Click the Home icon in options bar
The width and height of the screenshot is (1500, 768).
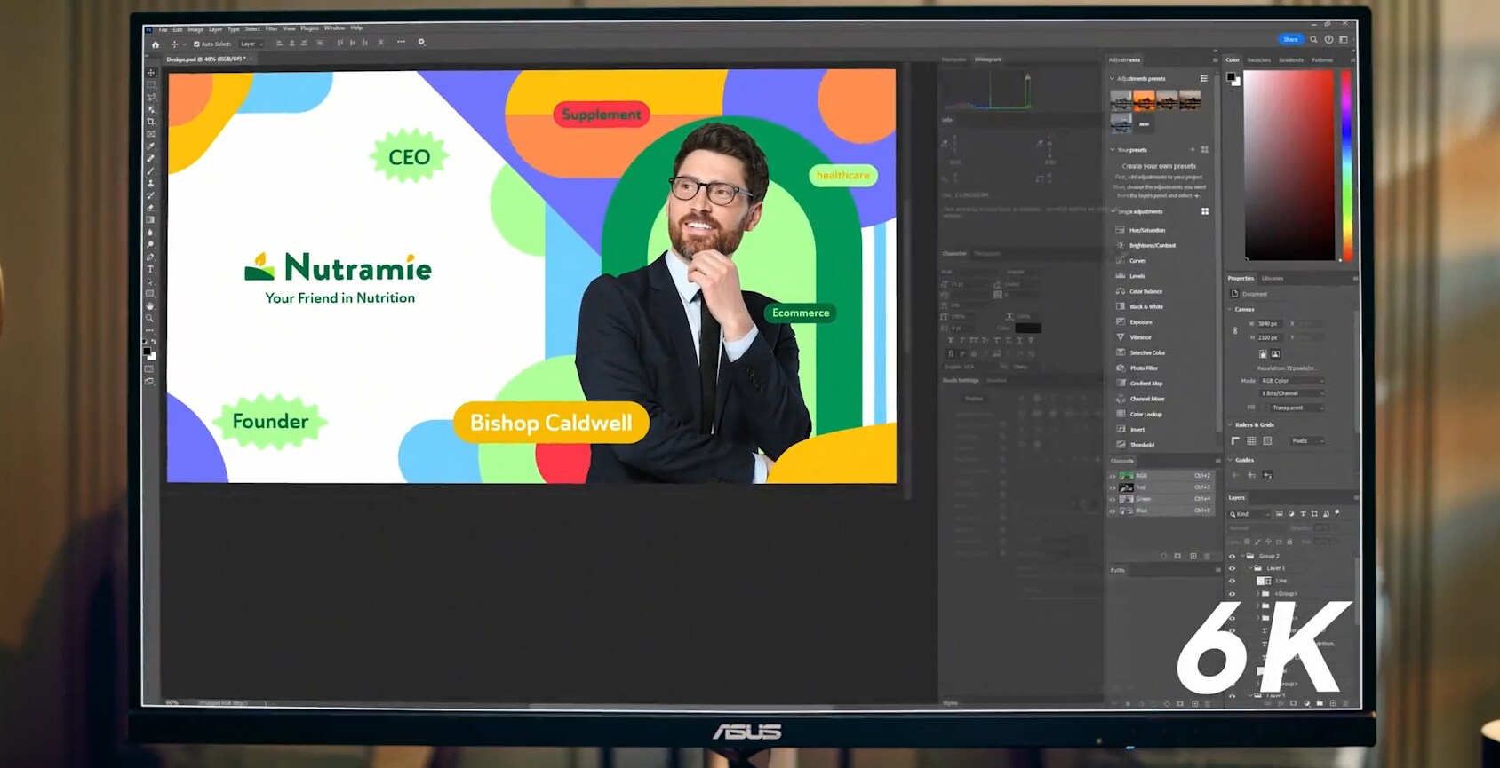click(x=156, y=44)
